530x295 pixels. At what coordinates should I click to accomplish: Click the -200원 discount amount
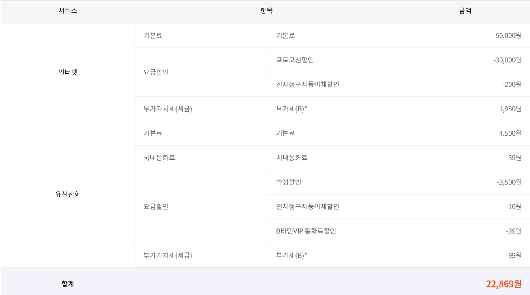511,85
